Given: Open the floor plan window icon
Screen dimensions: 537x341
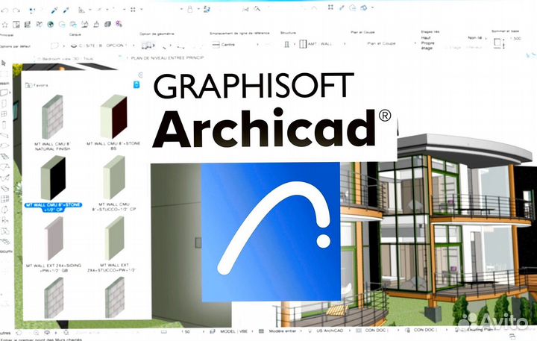Looking at the screenshot, I should (16, 25).
